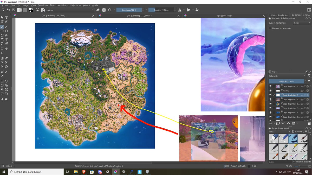312x175 pixels.
Task: Select the Rectangle shape tool
Action: [2, 31]
